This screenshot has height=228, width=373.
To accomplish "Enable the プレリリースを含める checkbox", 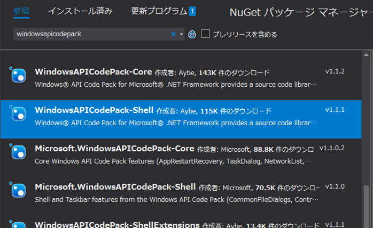I will (205, 34).
